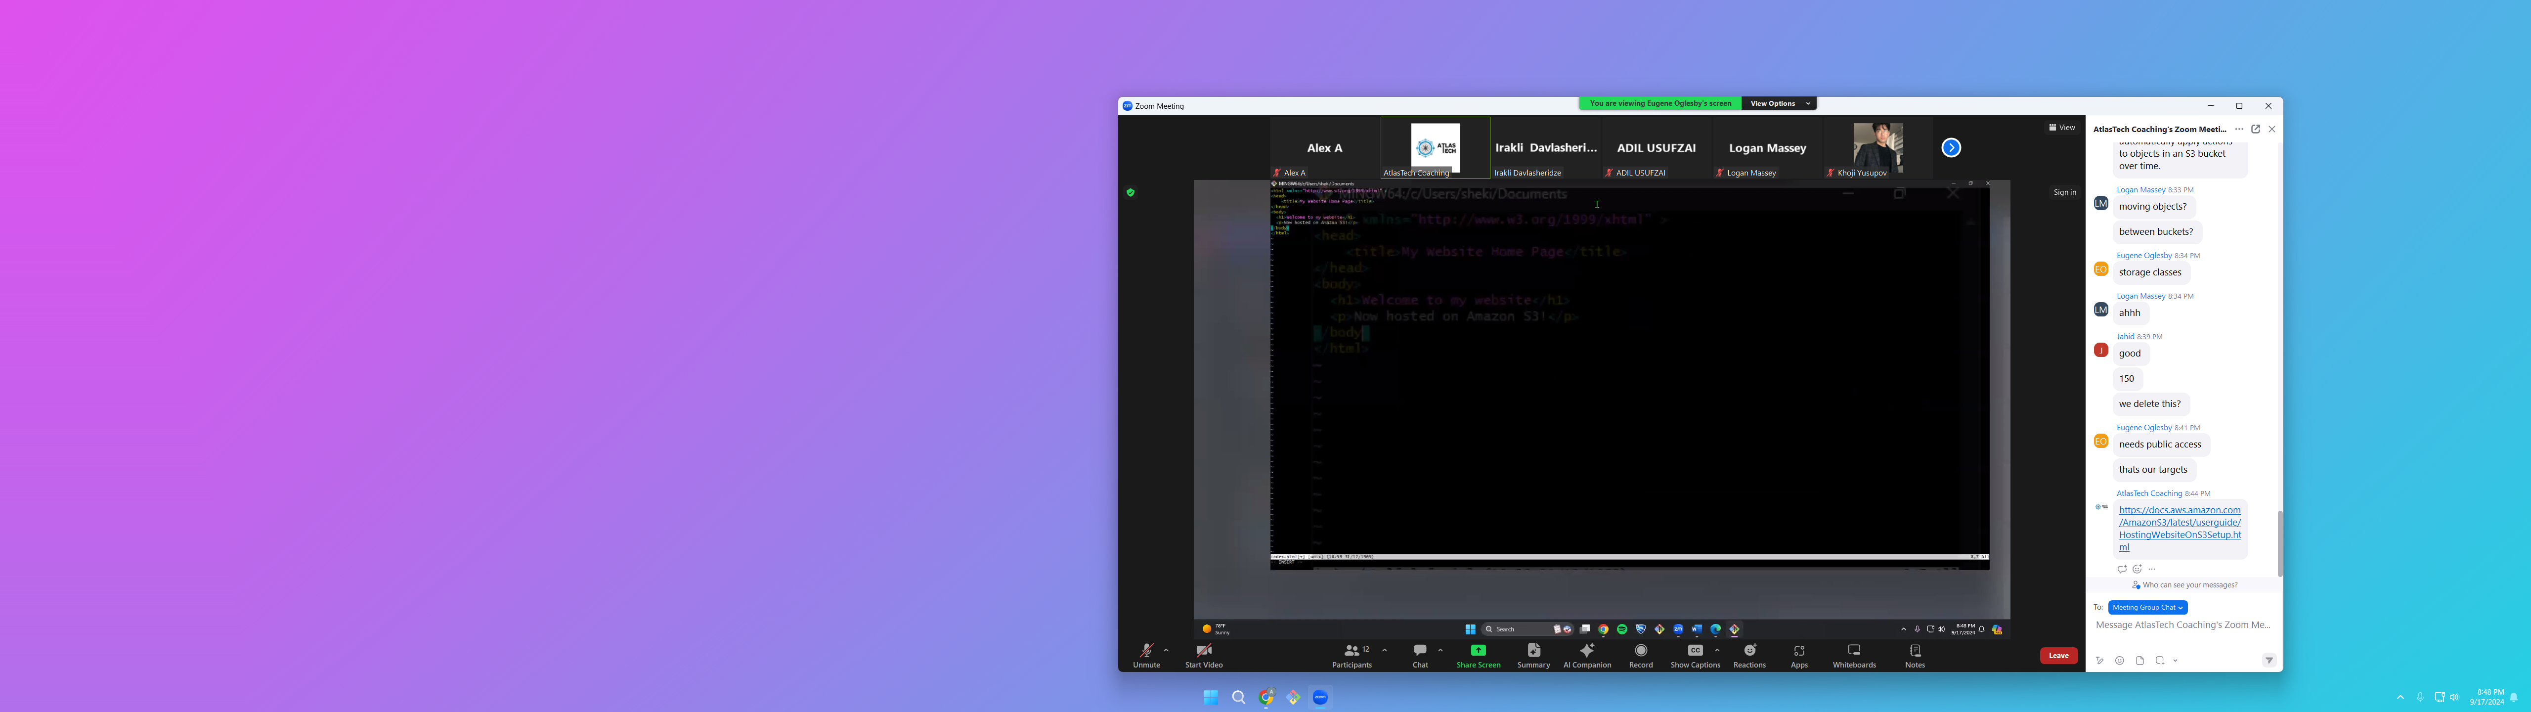This screenshot has height=712, width=2531.
Task: Expand the audio options arrow beside Unmute
Action: tap(1166, 650)
